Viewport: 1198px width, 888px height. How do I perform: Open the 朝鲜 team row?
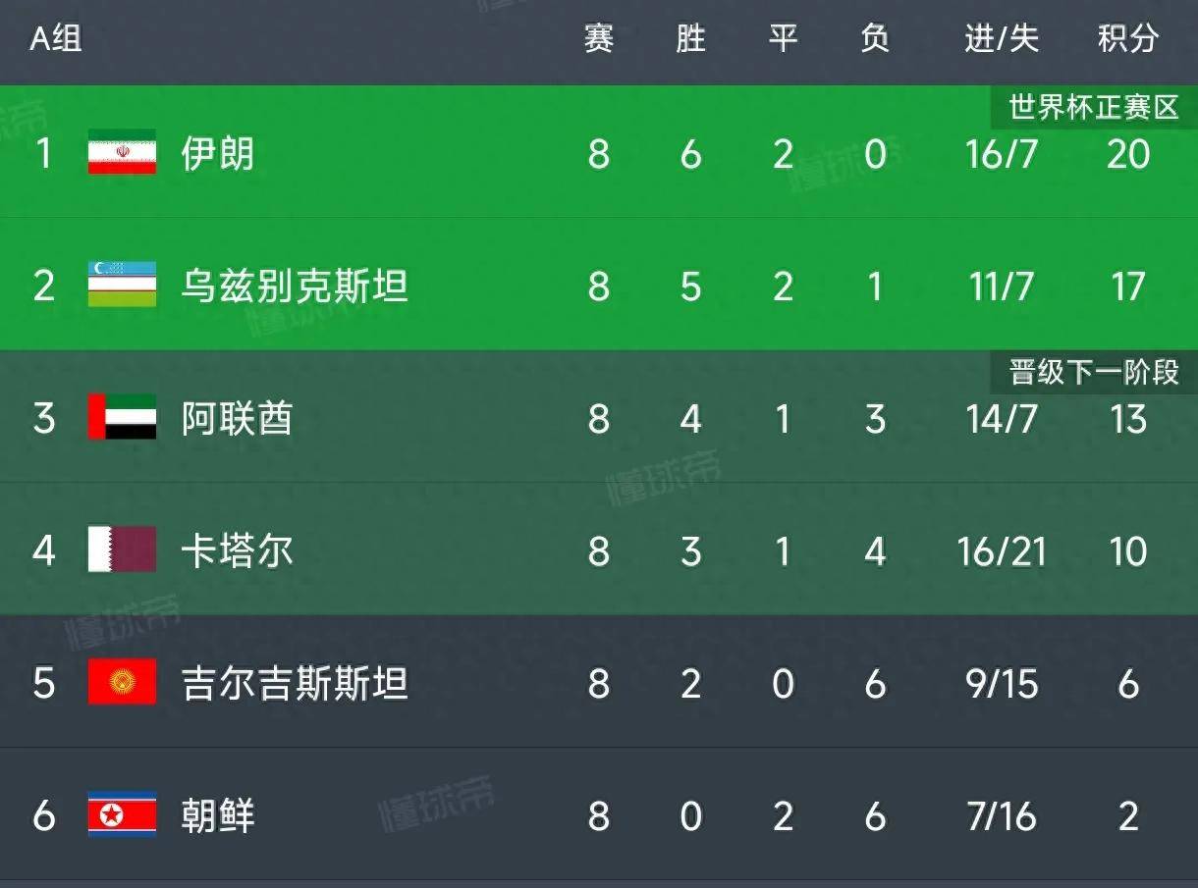pyautogui.click(x=599, y=814)
